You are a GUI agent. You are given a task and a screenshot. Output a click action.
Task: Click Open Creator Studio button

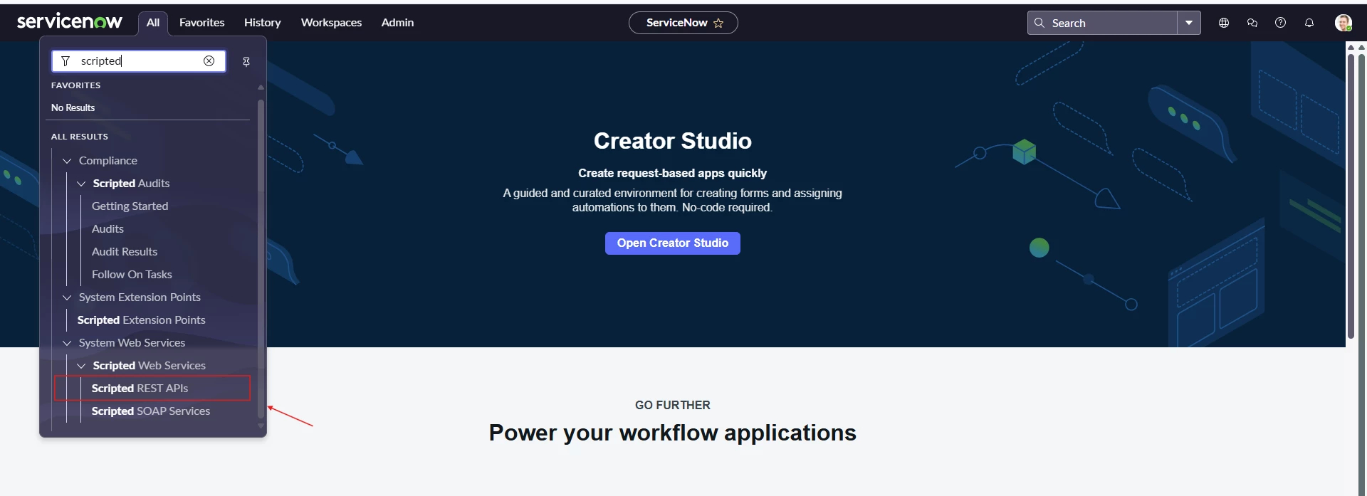pos(673,243)
